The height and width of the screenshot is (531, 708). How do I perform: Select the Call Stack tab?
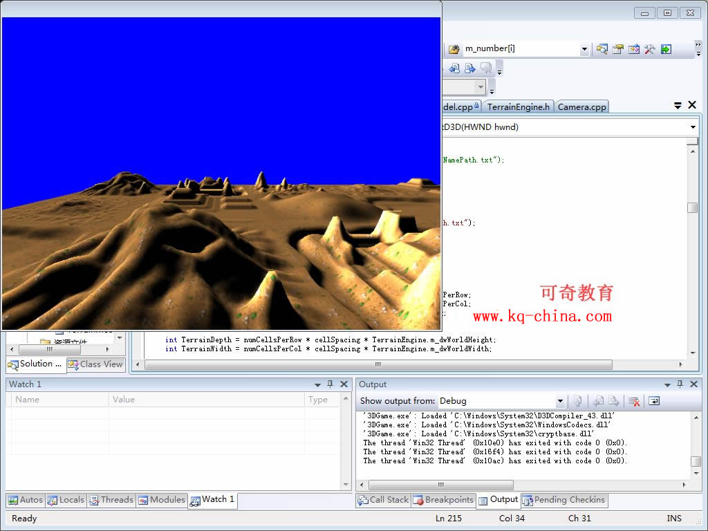[383, 500]
